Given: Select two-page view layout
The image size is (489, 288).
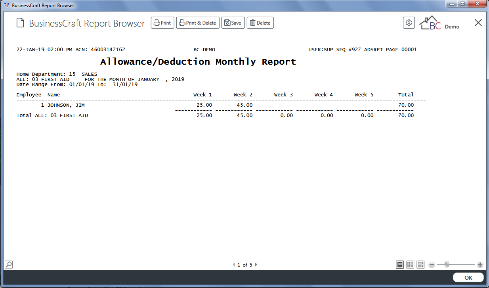Looking at the screenshot, I should click(410, 264).
